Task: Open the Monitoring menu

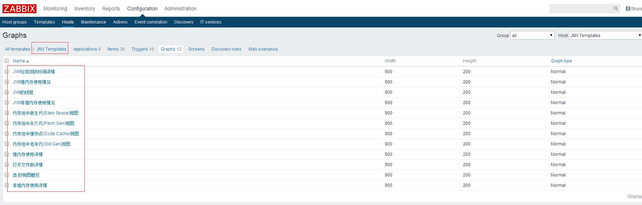Action: pyautogui.click(x=55, y=9)
